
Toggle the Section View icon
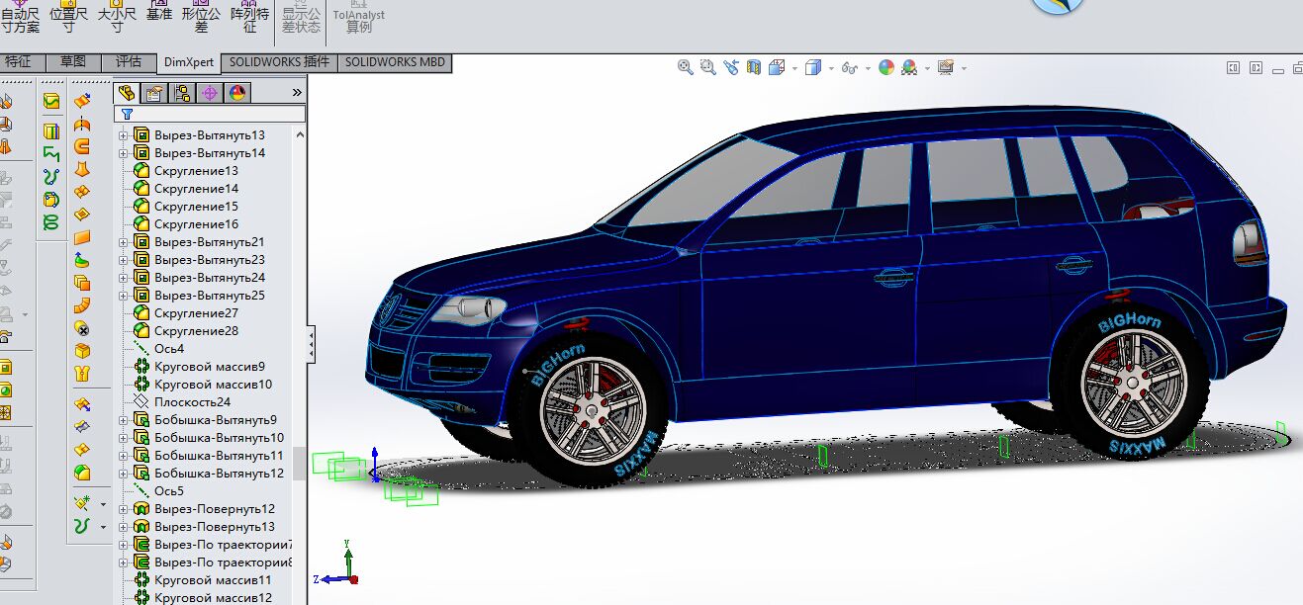click(754, 67)
